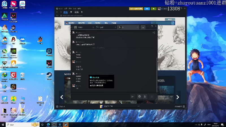Click the link at the bottom of the chat popup

pyautogui.click(x=96, y=86)
